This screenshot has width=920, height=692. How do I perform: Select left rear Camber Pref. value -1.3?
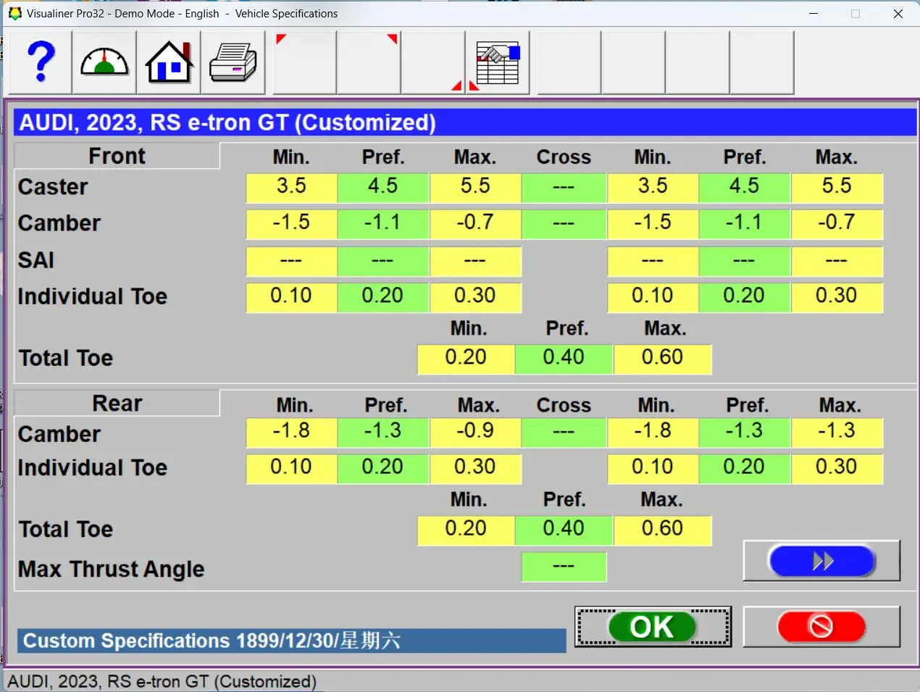(x=382, y=433)
